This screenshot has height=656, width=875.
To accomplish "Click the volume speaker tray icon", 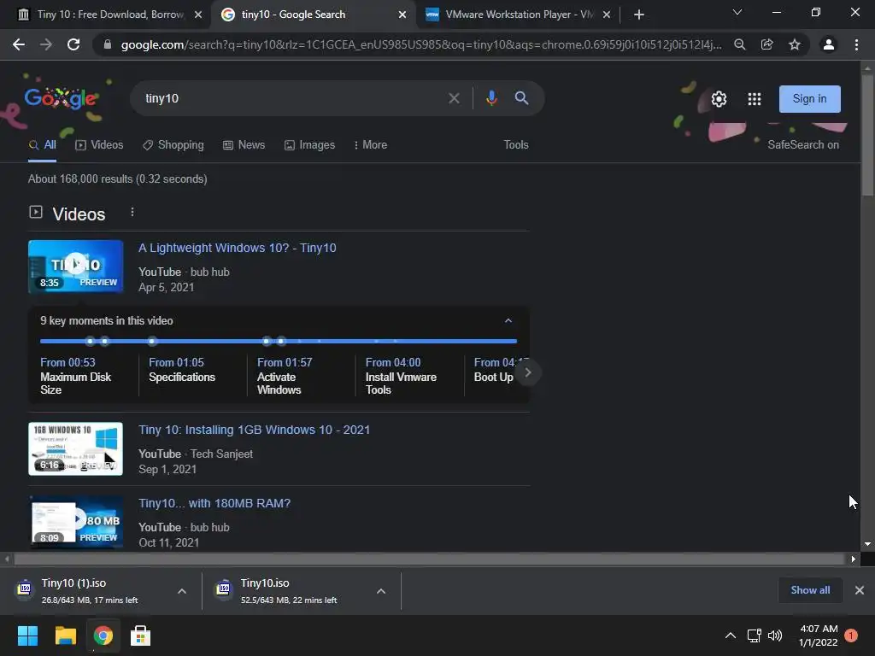I will [x=775, y=635].
